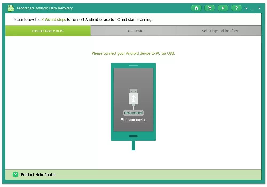Click the text 'Please connect your Android device to PC via USB.'
The height and width of the screenshot is (187, 267).
pos(133,53)
